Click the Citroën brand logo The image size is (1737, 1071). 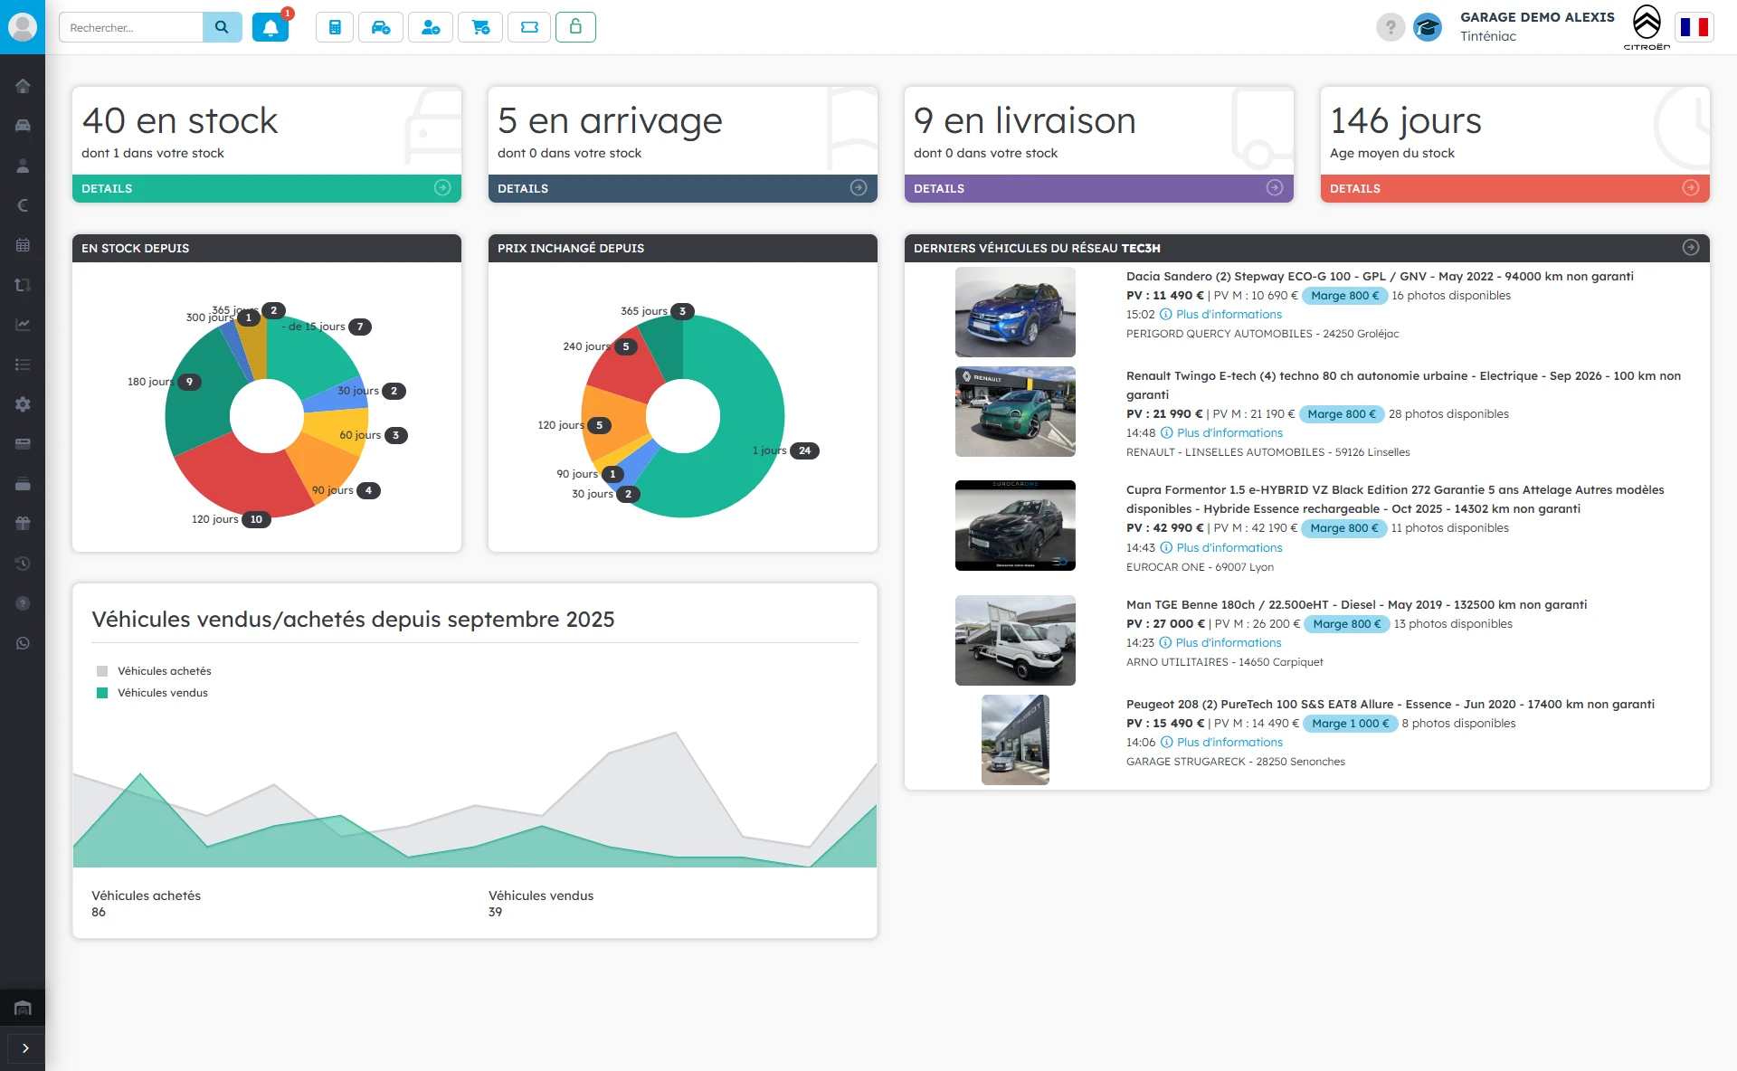click(x=1647, y=27)
